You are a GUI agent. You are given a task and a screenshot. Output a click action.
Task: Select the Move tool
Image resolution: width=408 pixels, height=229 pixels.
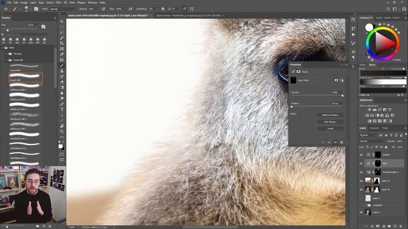point(62,21)
